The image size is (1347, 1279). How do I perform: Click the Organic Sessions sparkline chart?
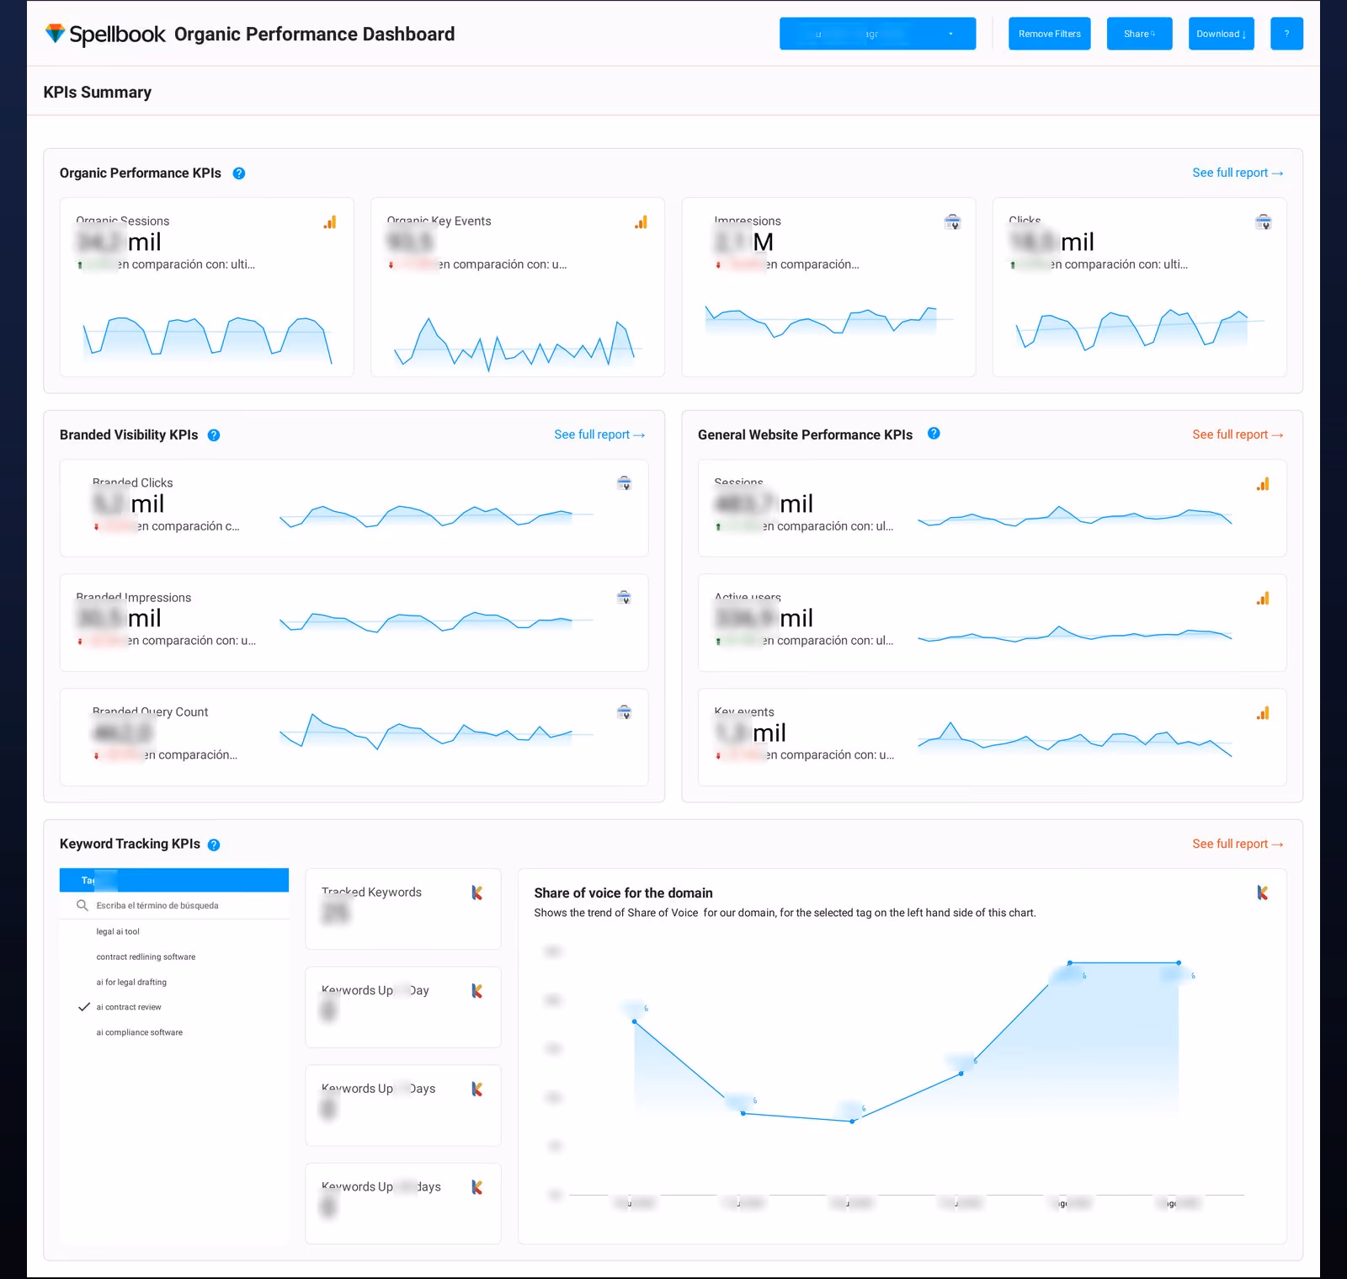207,339
